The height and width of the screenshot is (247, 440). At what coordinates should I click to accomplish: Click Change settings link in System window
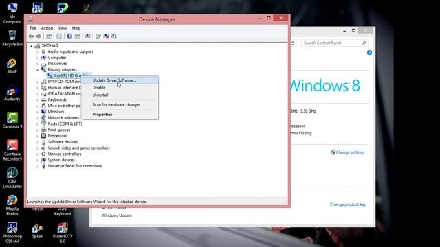[350, 152]
